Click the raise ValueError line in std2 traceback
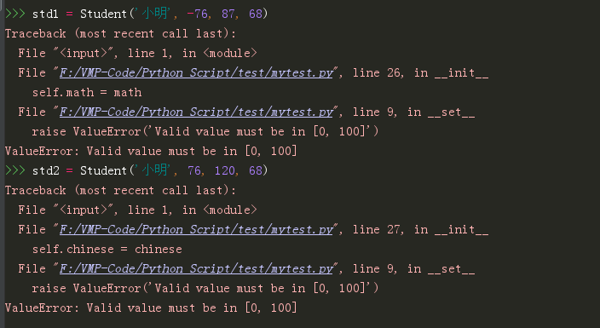The width and height of the screenshot is (600, 328). tap(205, 288)
